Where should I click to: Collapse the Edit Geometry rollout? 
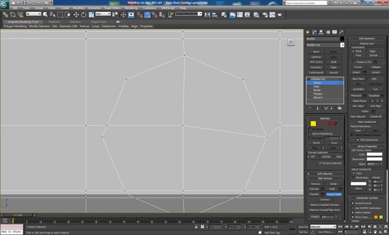[x=367, y=39]
